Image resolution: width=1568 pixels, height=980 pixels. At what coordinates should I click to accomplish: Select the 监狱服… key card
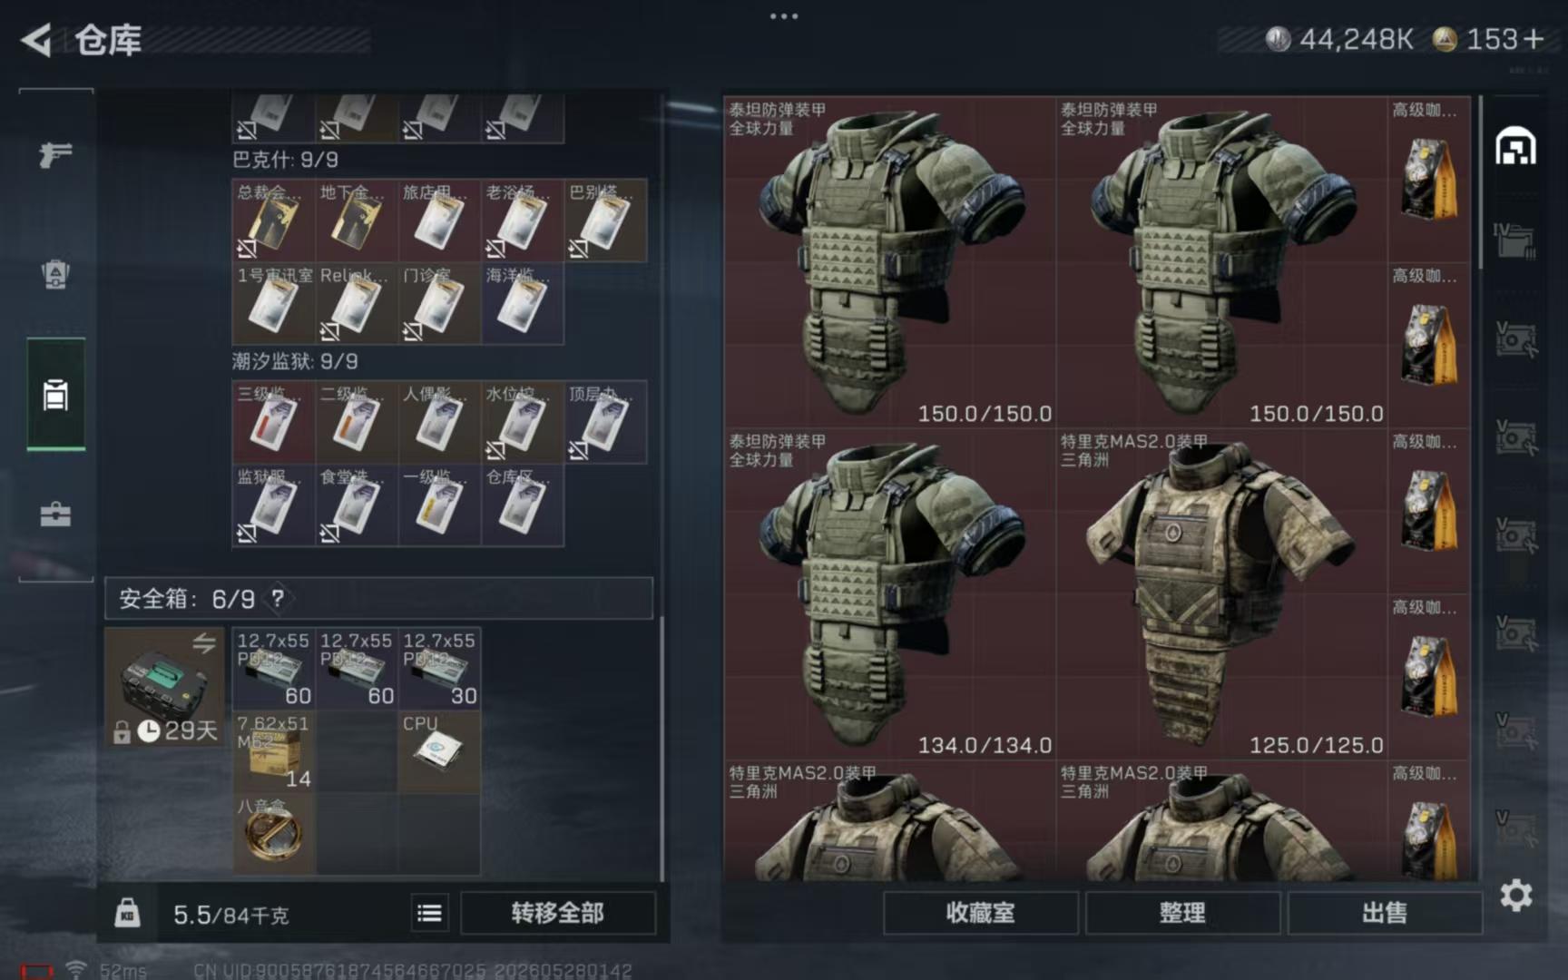tap(274, 505)
